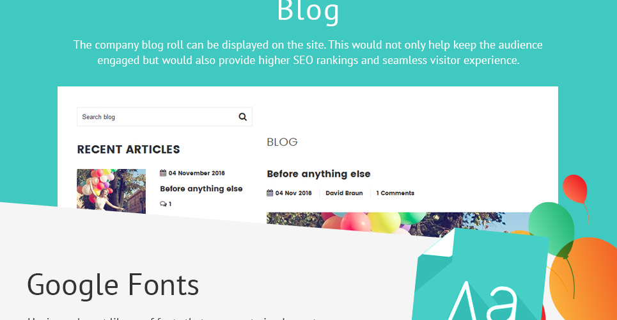
Task: Focus the Search blog input field
Action: pyautogui.click(x=157, y=116)
